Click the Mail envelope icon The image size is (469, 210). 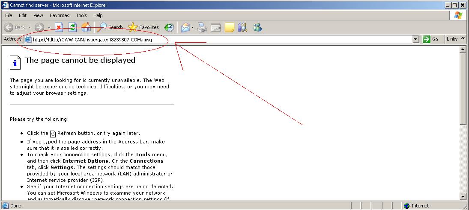pos(185,28)
